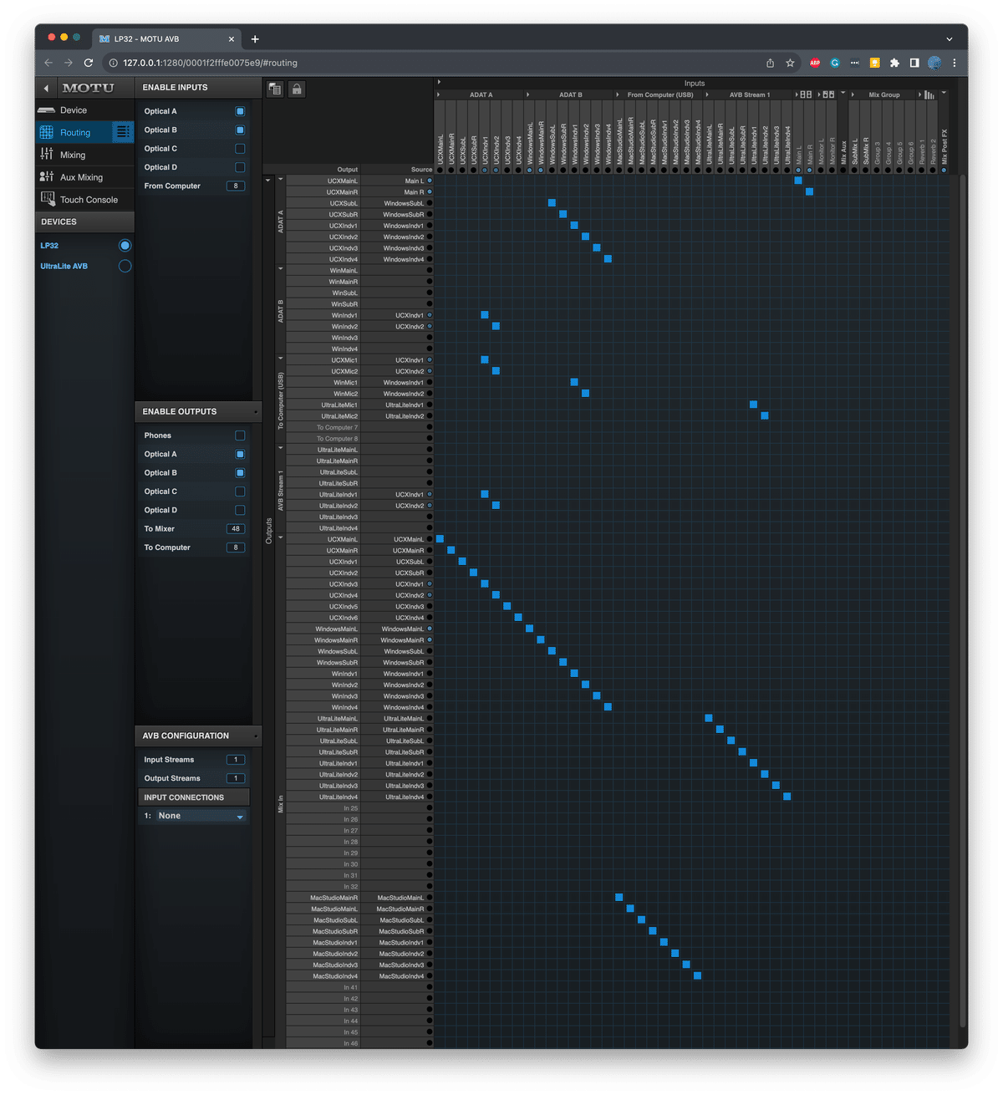Reload the page in browser
1003x1095 pixels.
[89, 63]
